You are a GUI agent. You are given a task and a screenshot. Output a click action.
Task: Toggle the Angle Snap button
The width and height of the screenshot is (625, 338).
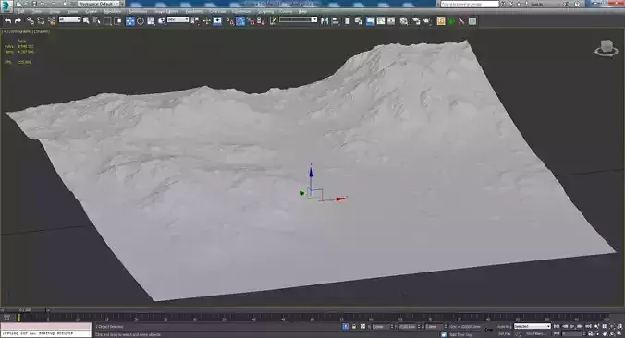(x=240, y=20)
